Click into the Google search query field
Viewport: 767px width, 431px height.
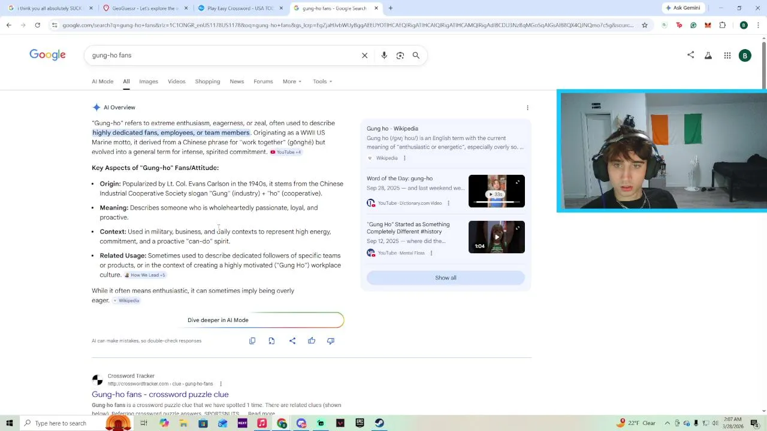pyautogui.click(x=222, y=55)
